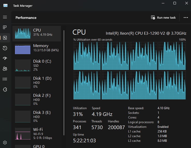Open App history page icon

(5, 48)
